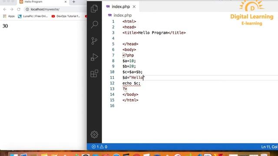
Task: Open the Search panel icon in VS Code
Action: [94, 24]
